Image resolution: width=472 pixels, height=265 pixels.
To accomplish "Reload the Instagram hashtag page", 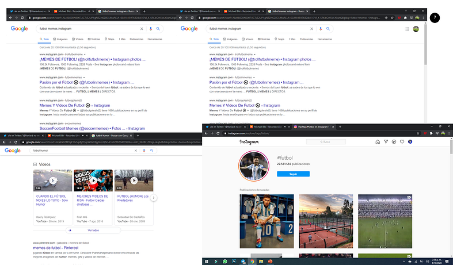I will pos(218,133).
